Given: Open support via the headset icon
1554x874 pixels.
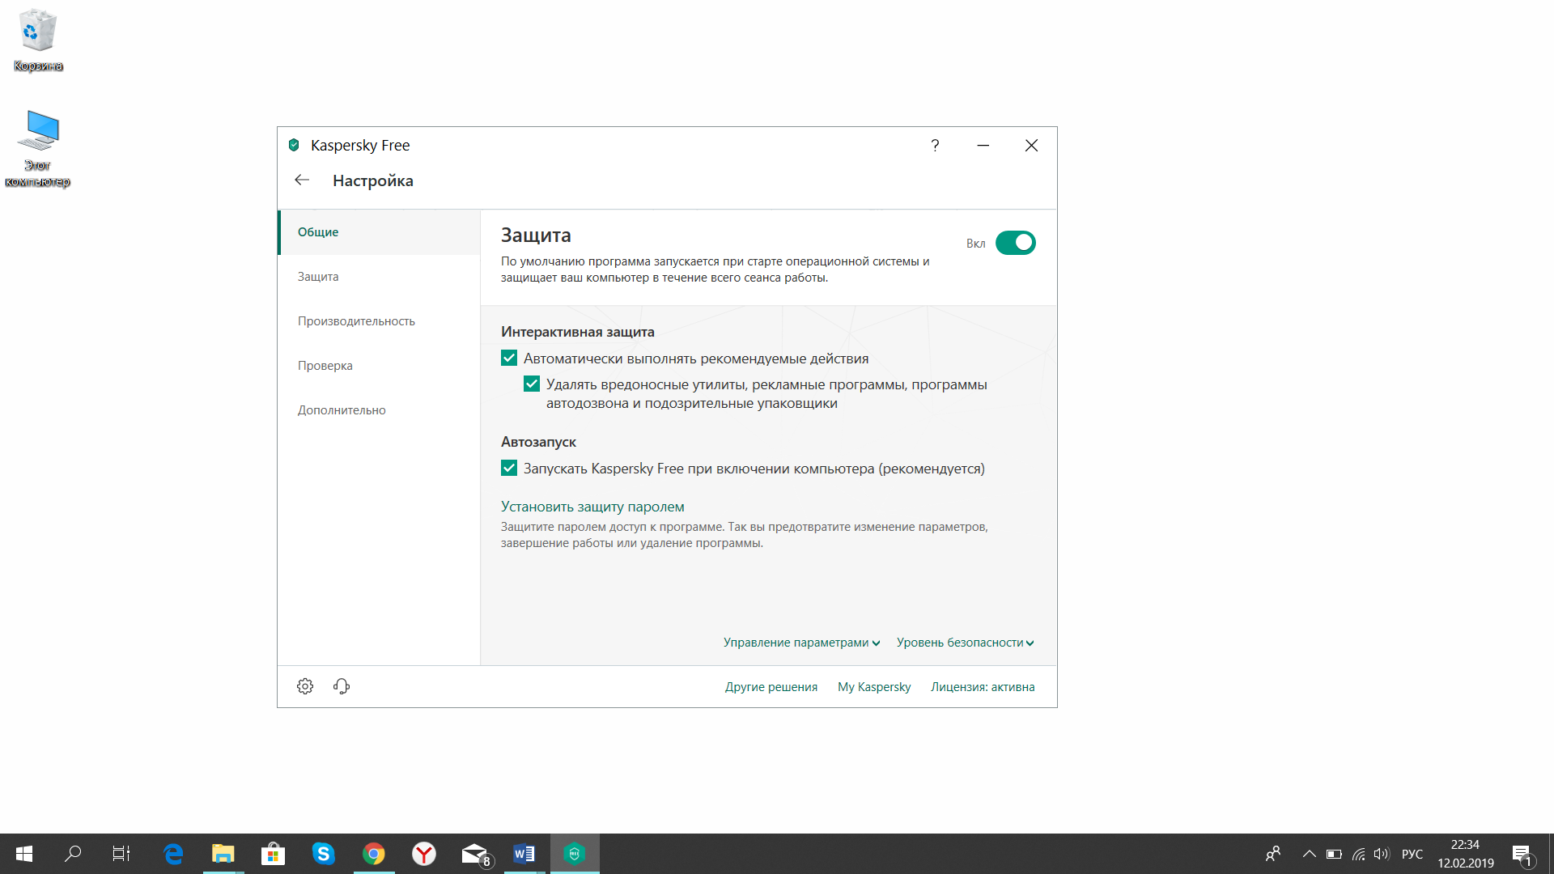Looking at the screenshot, I should (x=342, y=686).
